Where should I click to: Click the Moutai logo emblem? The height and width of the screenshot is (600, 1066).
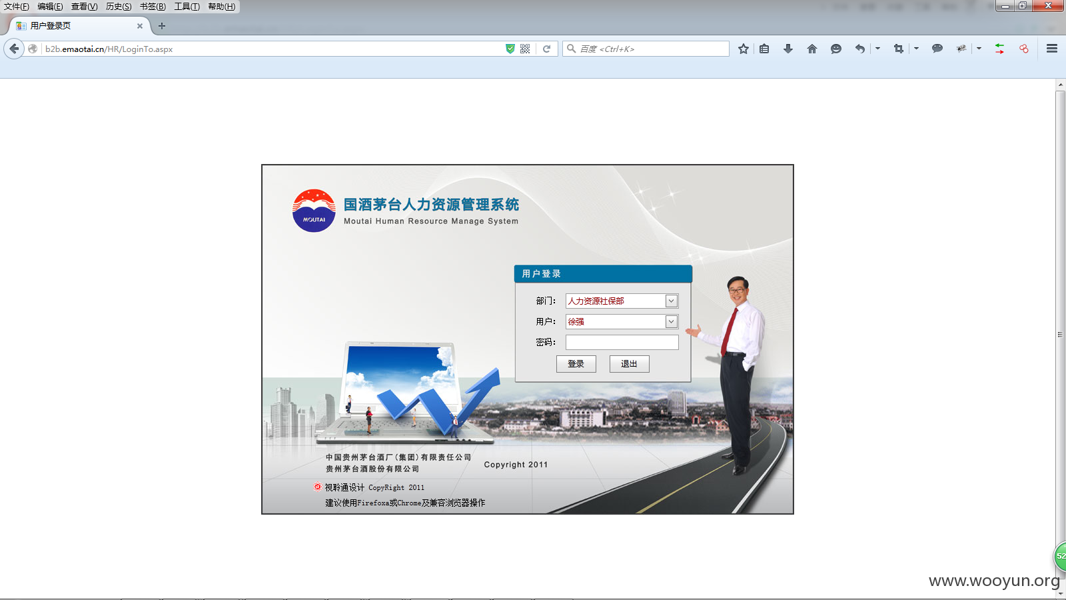point(314,211)
